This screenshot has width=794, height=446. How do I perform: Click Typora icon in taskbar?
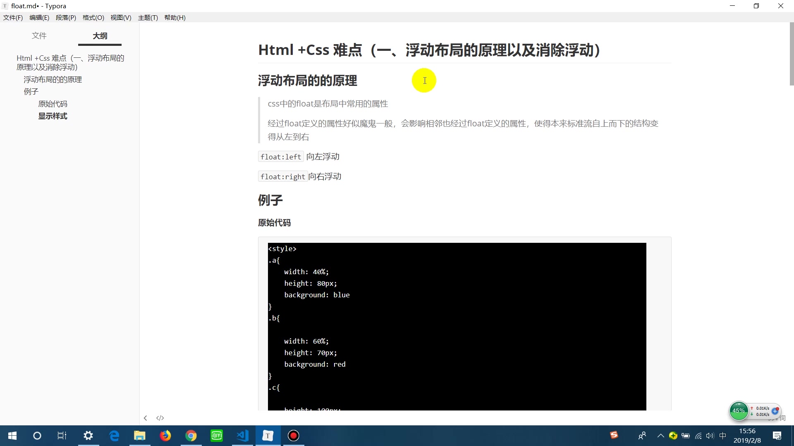[x=268, y=436]
